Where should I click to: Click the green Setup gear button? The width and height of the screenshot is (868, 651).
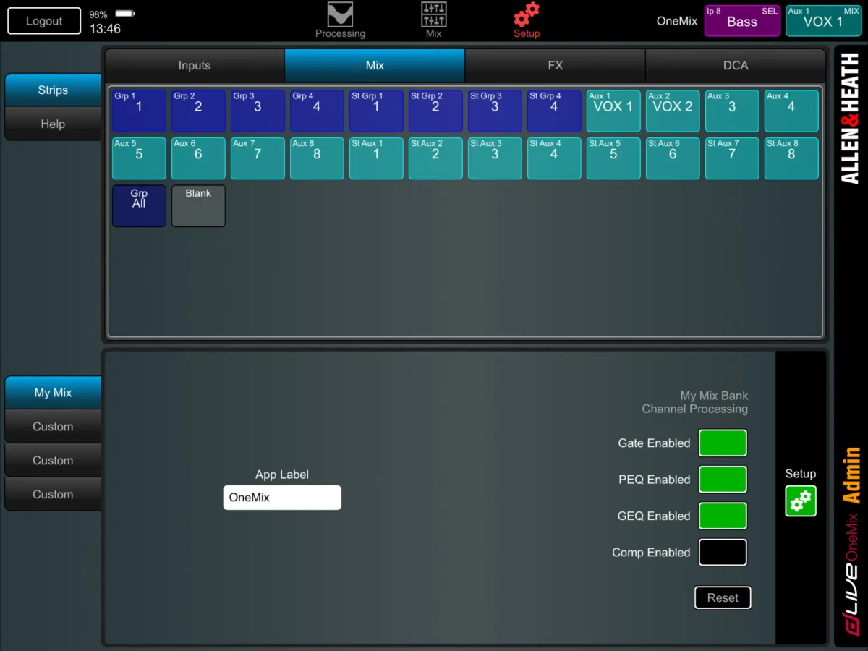[801, 501]
